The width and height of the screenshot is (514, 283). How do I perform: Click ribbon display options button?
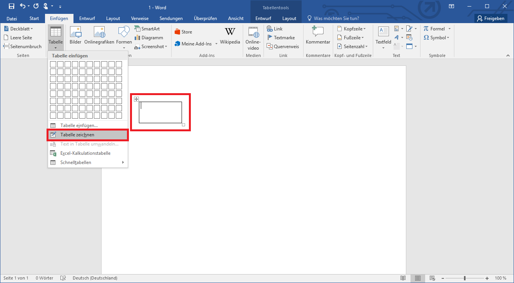pyautogui.click(x=452, y=6)
